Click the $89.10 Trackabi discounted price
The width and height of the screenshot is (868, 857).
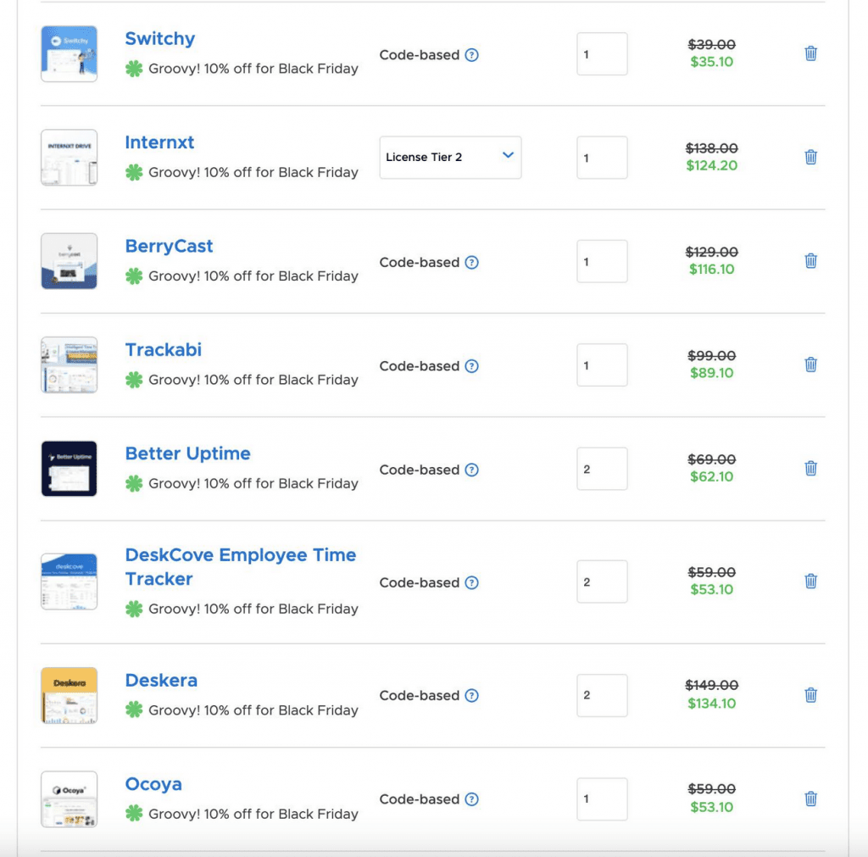pyautogui.click(x=712, y=373)
